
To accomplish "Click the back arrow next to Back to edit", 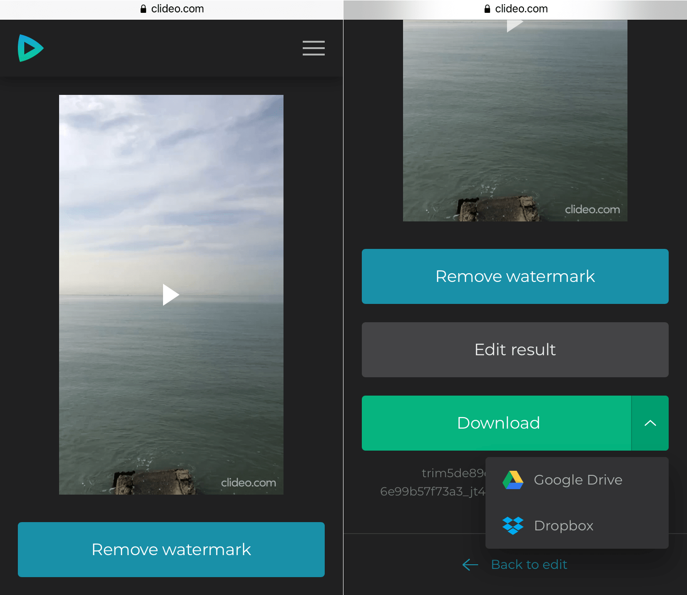I will pyautogui.click(x=469, y=564).
